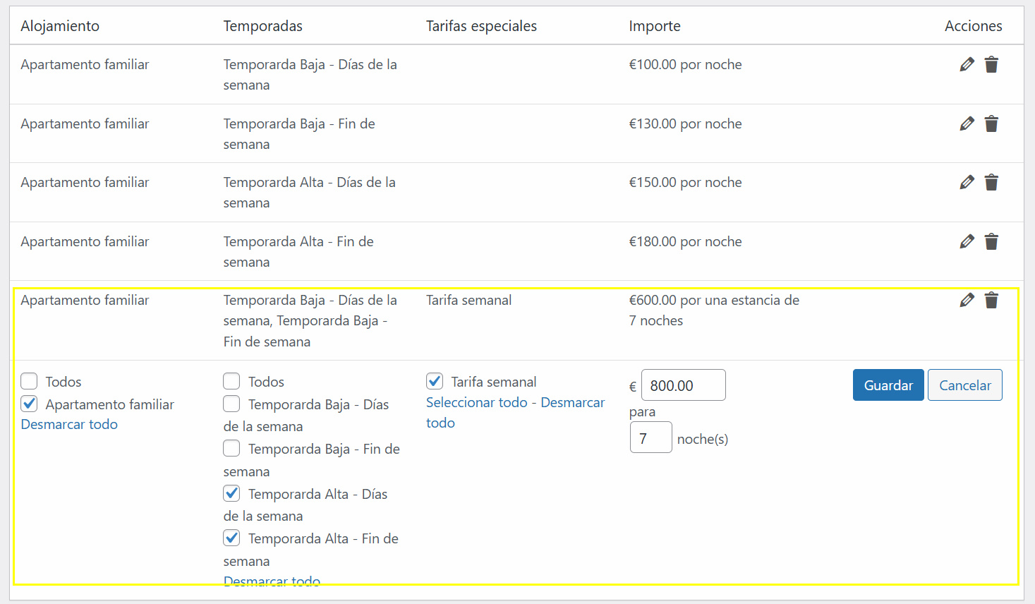
Task: Delete the €100.00 per night rate row
Action: [x=991, y=65]
